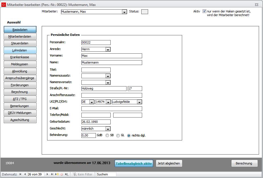263x178 pixels.
Task: Create a new empty record
Action: pos(57,174)
